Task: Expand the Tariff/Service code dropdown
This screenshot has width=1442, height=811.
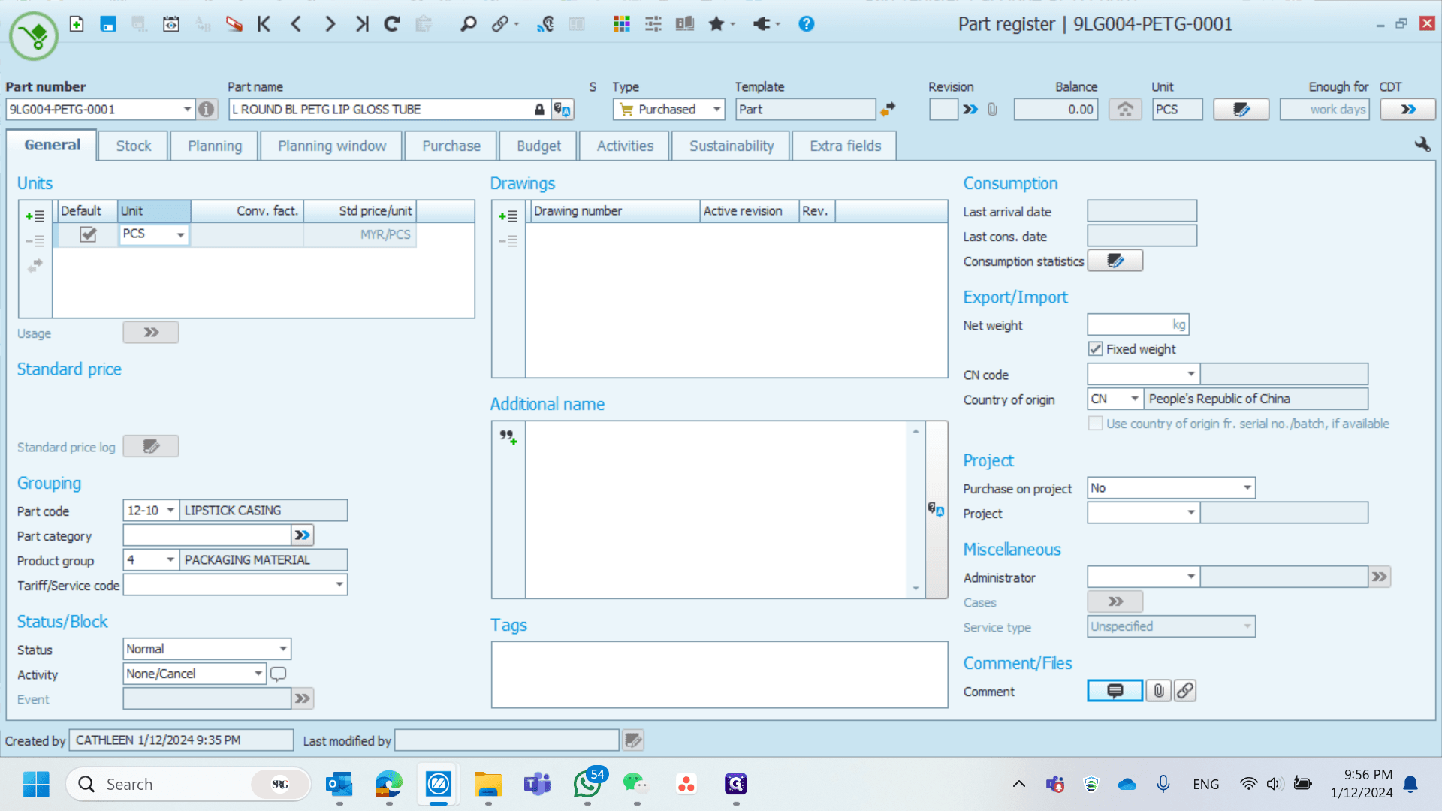Action: coord(339,585)
